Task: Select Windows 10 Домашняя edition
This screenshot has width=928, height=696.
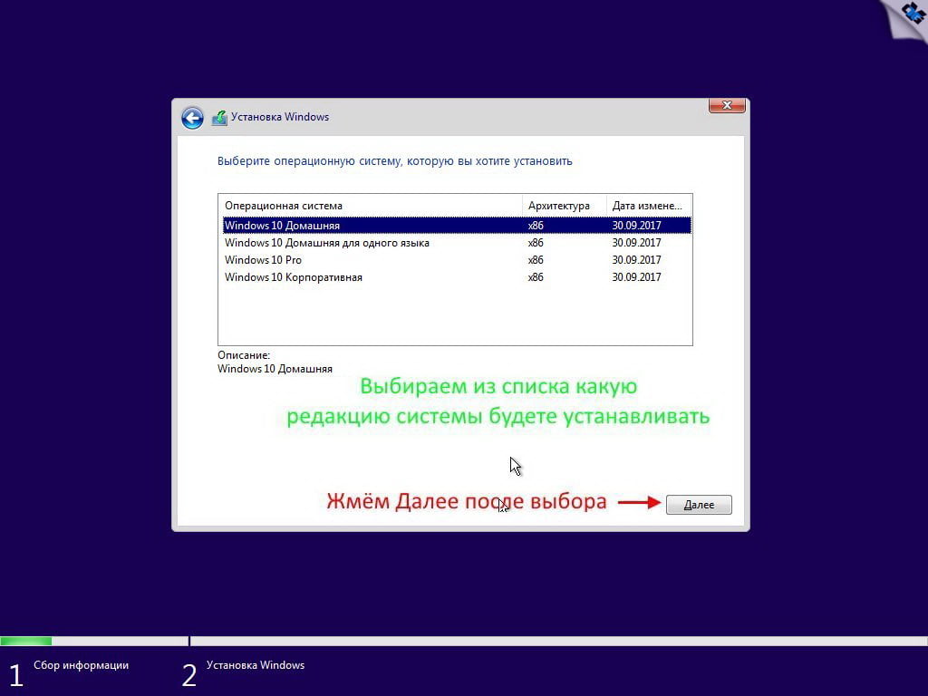Action: coord(282,226)
